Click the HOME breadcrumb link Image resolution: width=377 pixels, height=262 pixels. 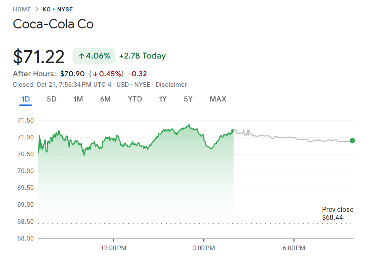click(x=22, y=9)
